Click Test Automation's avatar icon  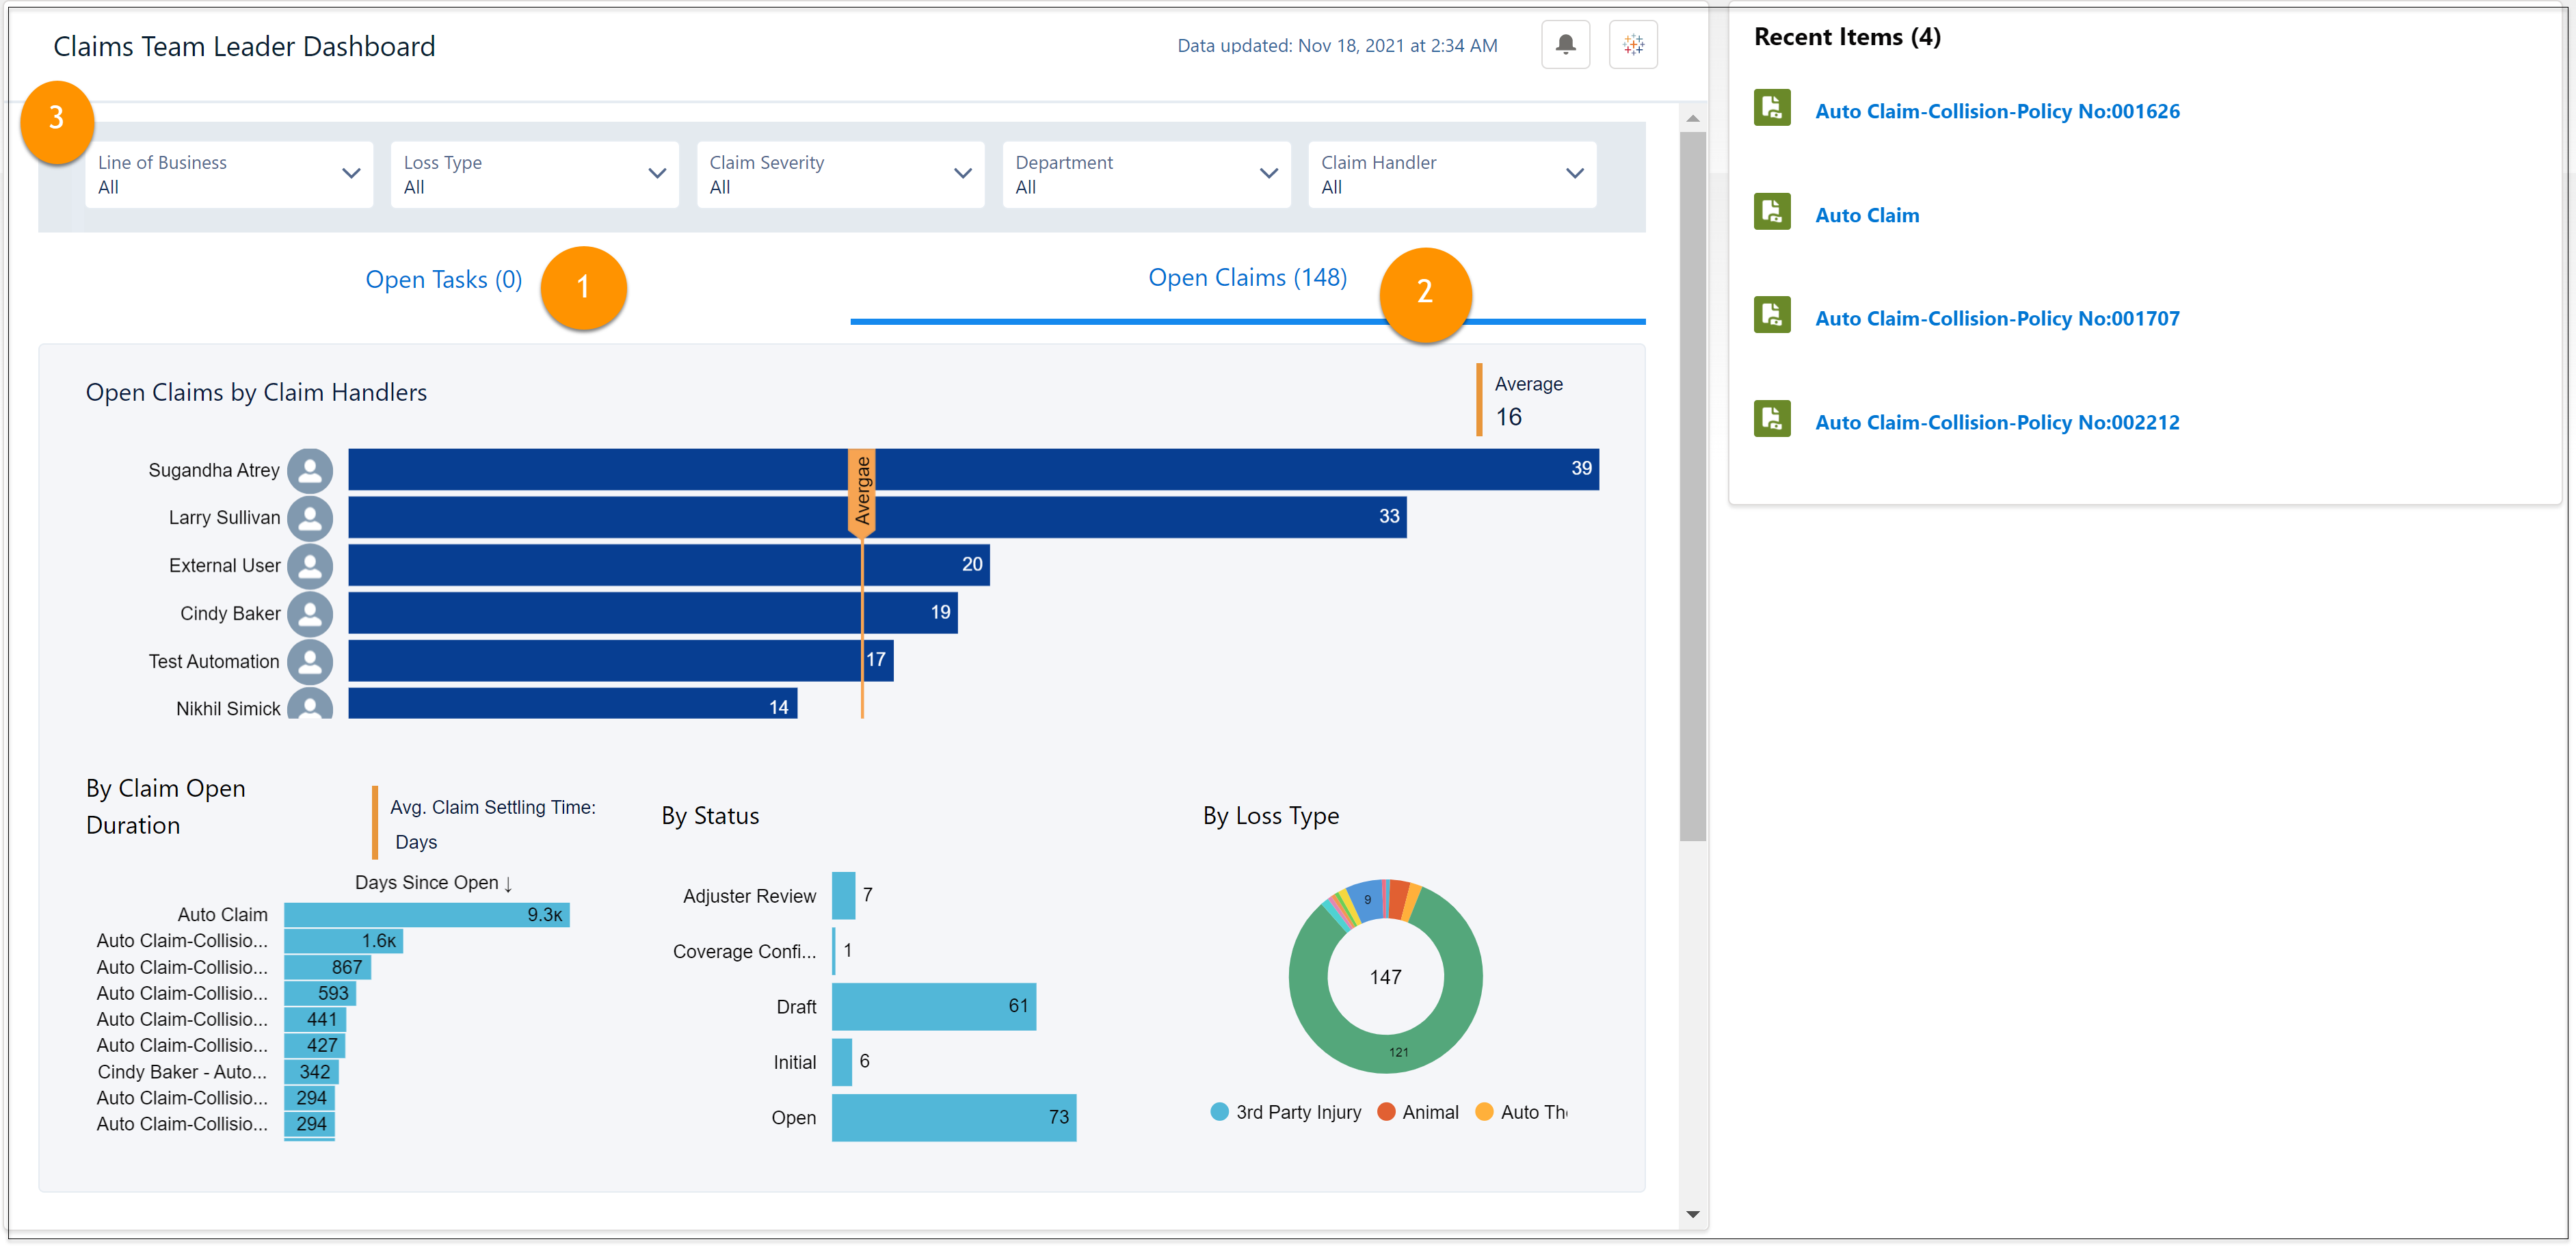pyautogui.click(x=310, y=662)
